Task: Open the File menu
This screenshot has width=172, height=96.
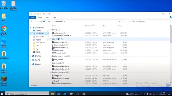Action: pos(33,17)
